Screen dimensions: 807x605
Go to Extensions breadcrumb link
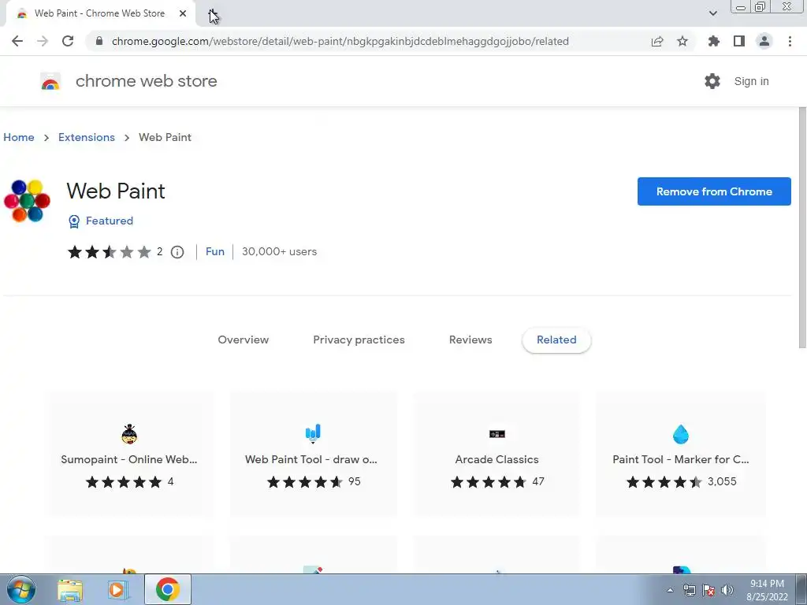pos(87,137)
